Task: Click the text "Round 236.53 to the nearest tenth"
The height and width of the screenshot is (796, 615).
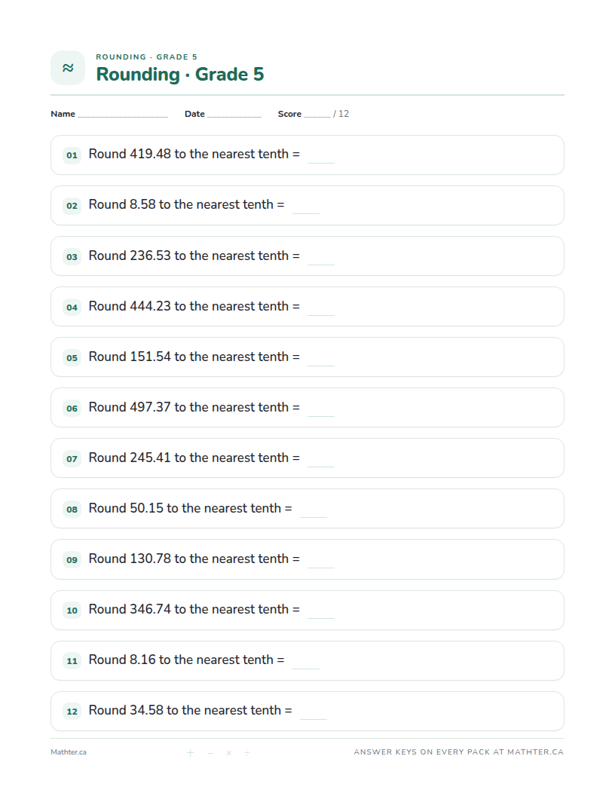Action: (188, 256)
